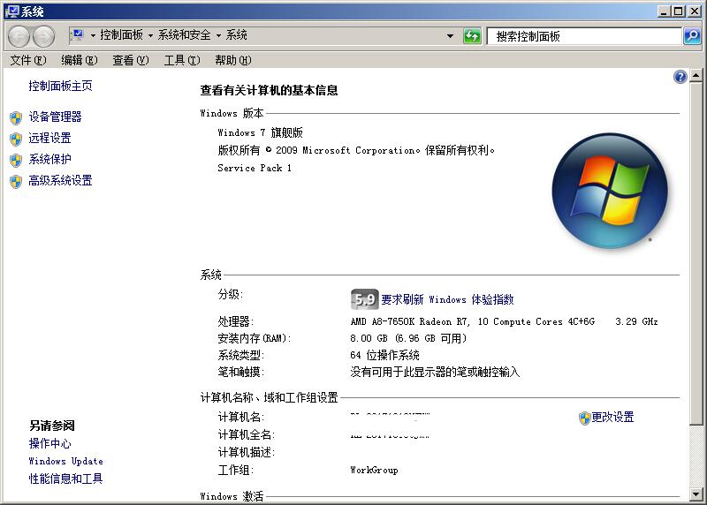Click the 5.9 experience index badge
The image size is (707, 505).
[x=364, y=299]
